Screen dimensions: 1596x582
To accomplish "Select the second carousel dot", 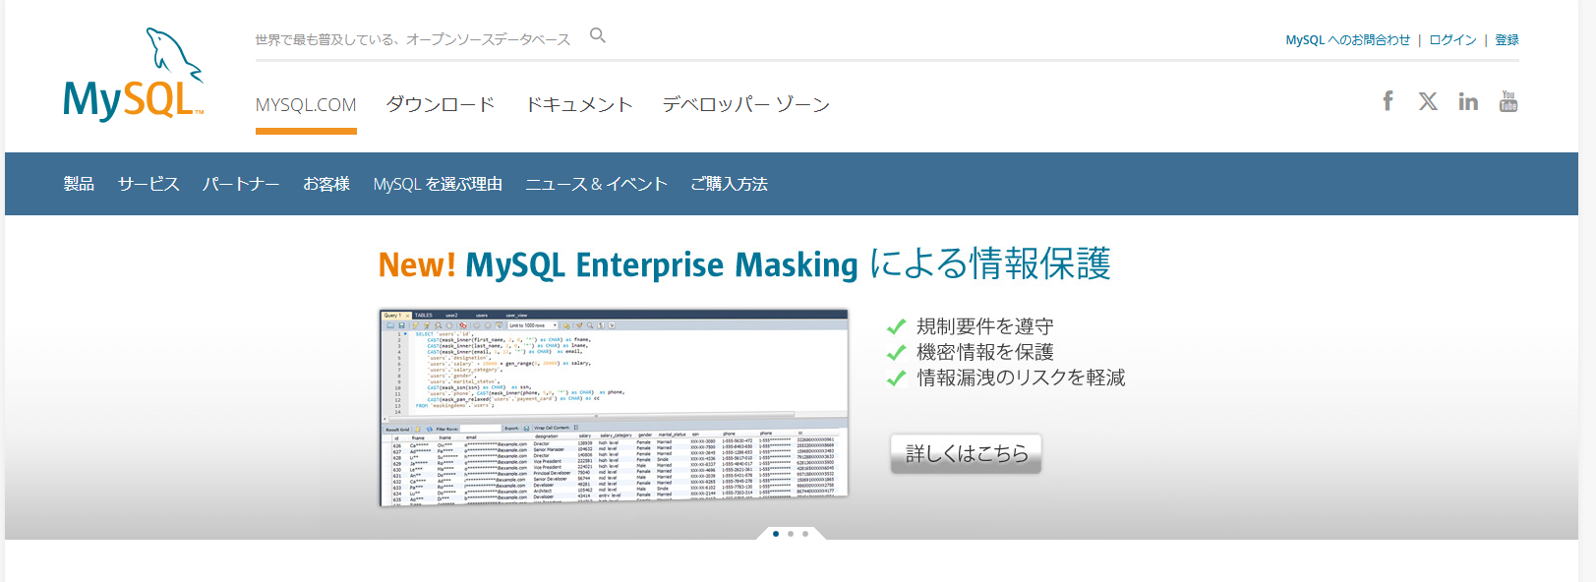I will [x=791, y=534].
